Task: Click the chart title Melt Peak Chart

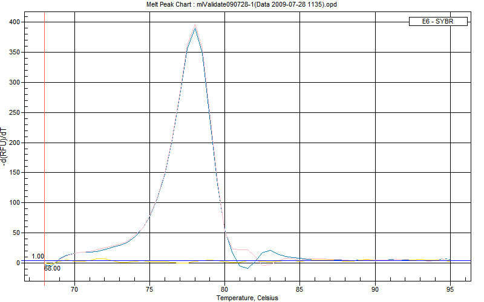Action: pyautogui.click(x=241, y=4)
